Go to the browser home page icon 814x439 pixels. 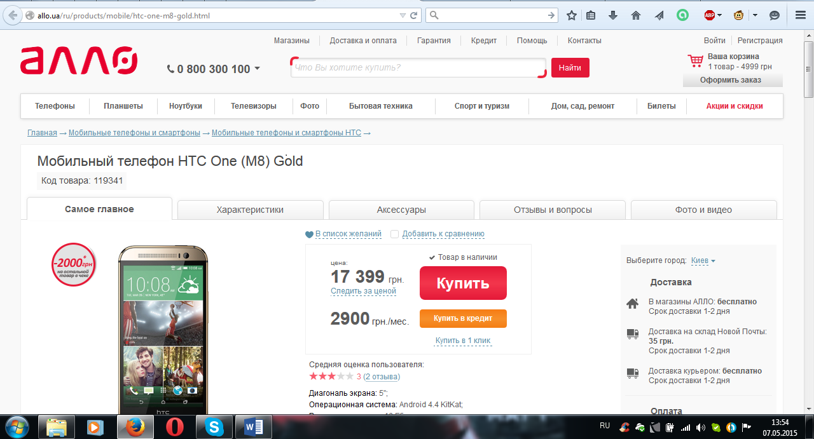coord(635,15)
